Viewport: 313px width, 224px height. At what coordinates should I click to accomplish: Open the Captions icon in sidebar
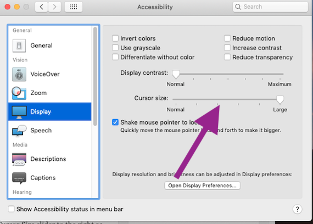coord(19,178)
